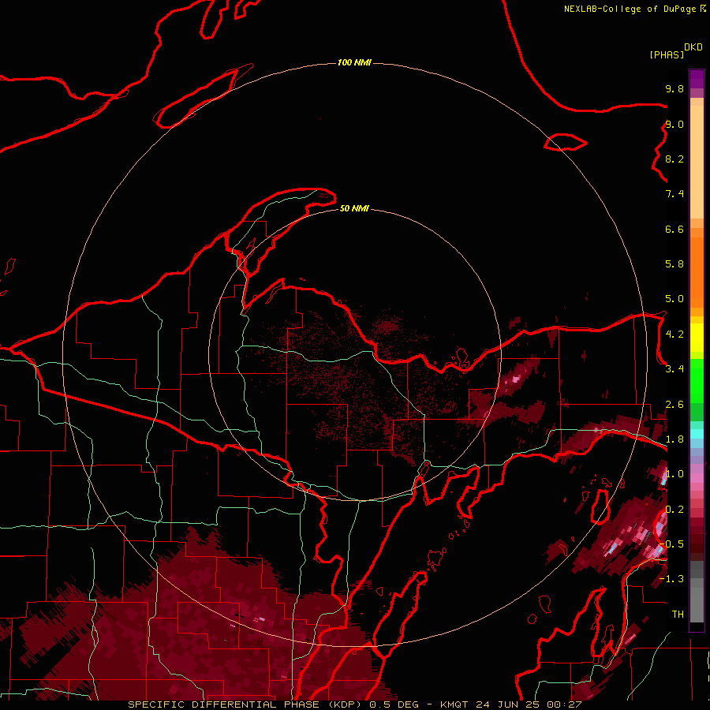Click the 7.4 scale value

click(674, 194)
